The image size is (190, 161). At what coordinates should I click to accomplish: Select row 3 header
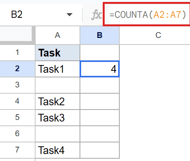[17, 85]
